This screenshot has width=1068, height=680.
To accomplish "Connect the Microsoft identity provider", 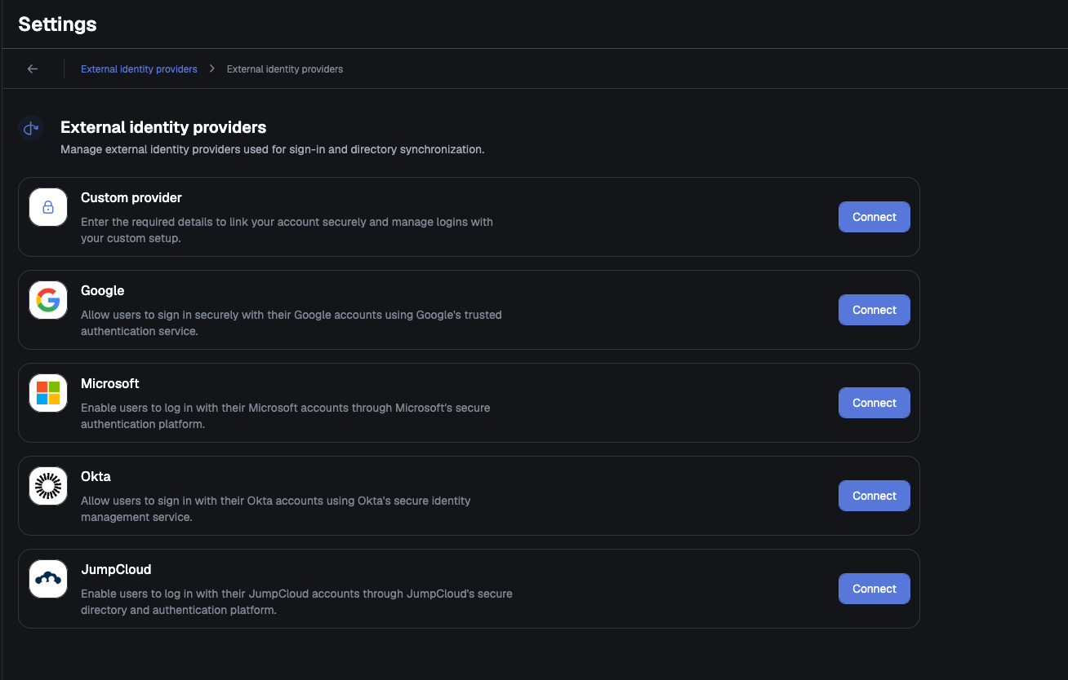I will point(874,403).
